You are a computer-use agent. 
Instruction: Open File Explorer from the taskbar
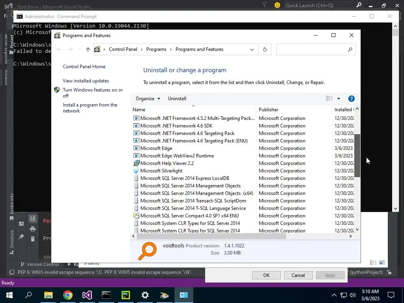pyautogui.click(x=48, y=295)
